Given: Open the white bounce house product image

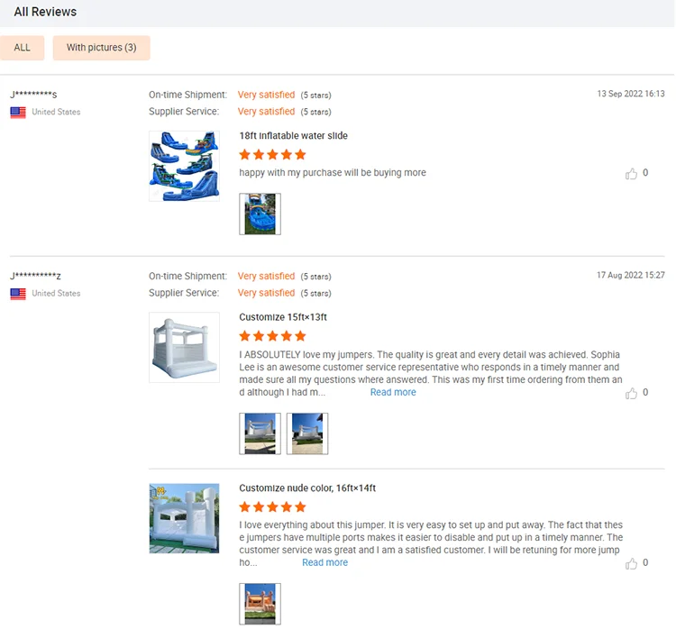Looking at the screenshot, I should (184, 348).
